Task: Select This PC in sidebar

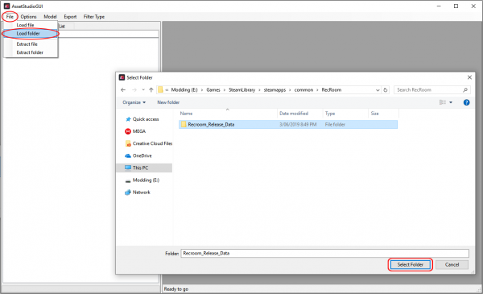Action: click(x=144, y=168)
